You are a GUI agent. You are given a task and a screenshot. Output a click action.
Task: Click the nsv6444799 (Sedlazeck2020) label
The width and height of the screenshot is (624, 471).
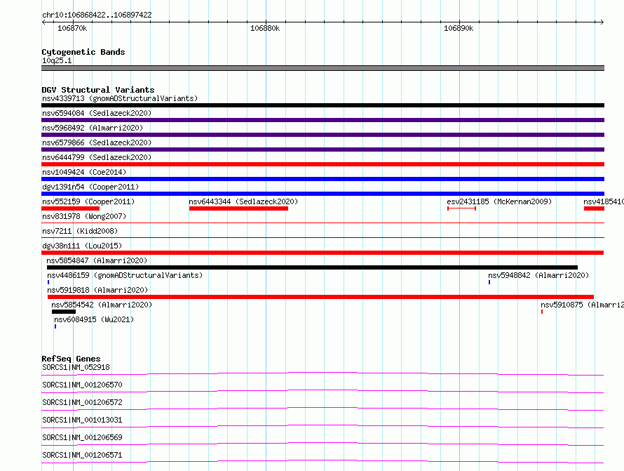pos(97,157)
